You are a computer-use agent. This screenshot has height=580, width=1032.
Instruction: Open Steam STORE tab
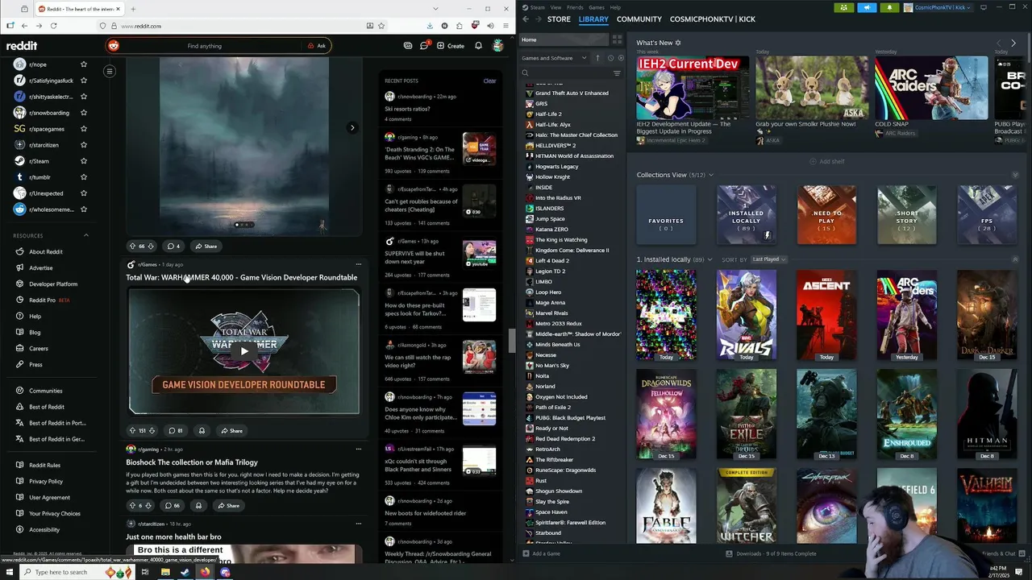coord(559,19)
